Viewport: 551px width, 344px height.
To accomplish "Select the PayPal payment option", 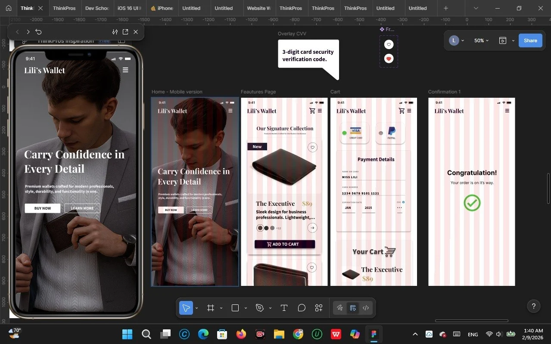I will pyautogui.click(x=390, y=133).
